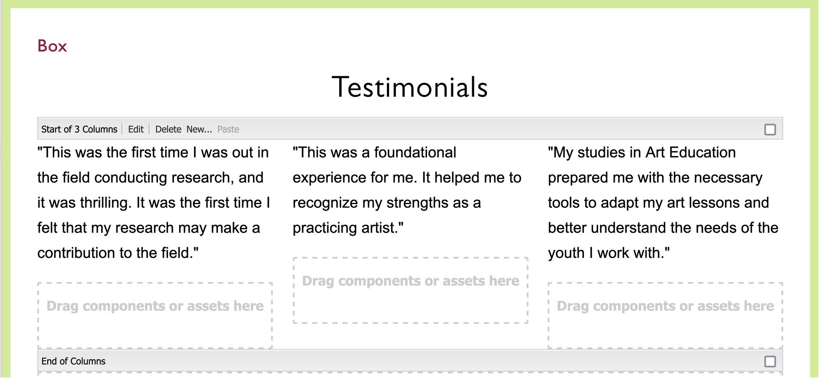
Task: Select the End of Columns bar
Action: tap(410, 361)
